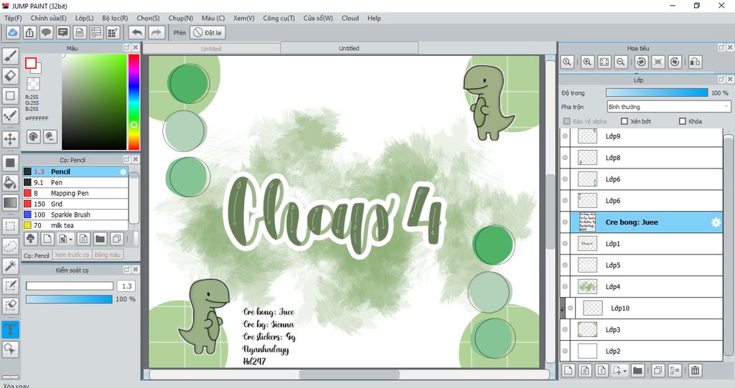The width and height of the screenshot is (735, 388).
Task: Click the Undo arrow button
Action: [x=137, y=32]
